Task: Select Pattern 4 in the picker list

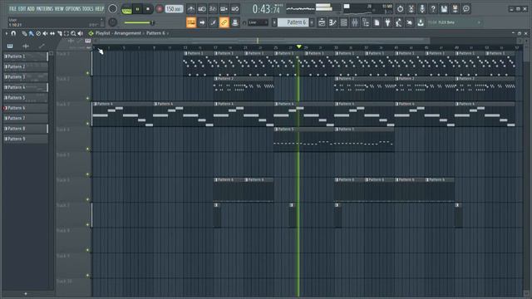Action: click(x=26, y=87)
